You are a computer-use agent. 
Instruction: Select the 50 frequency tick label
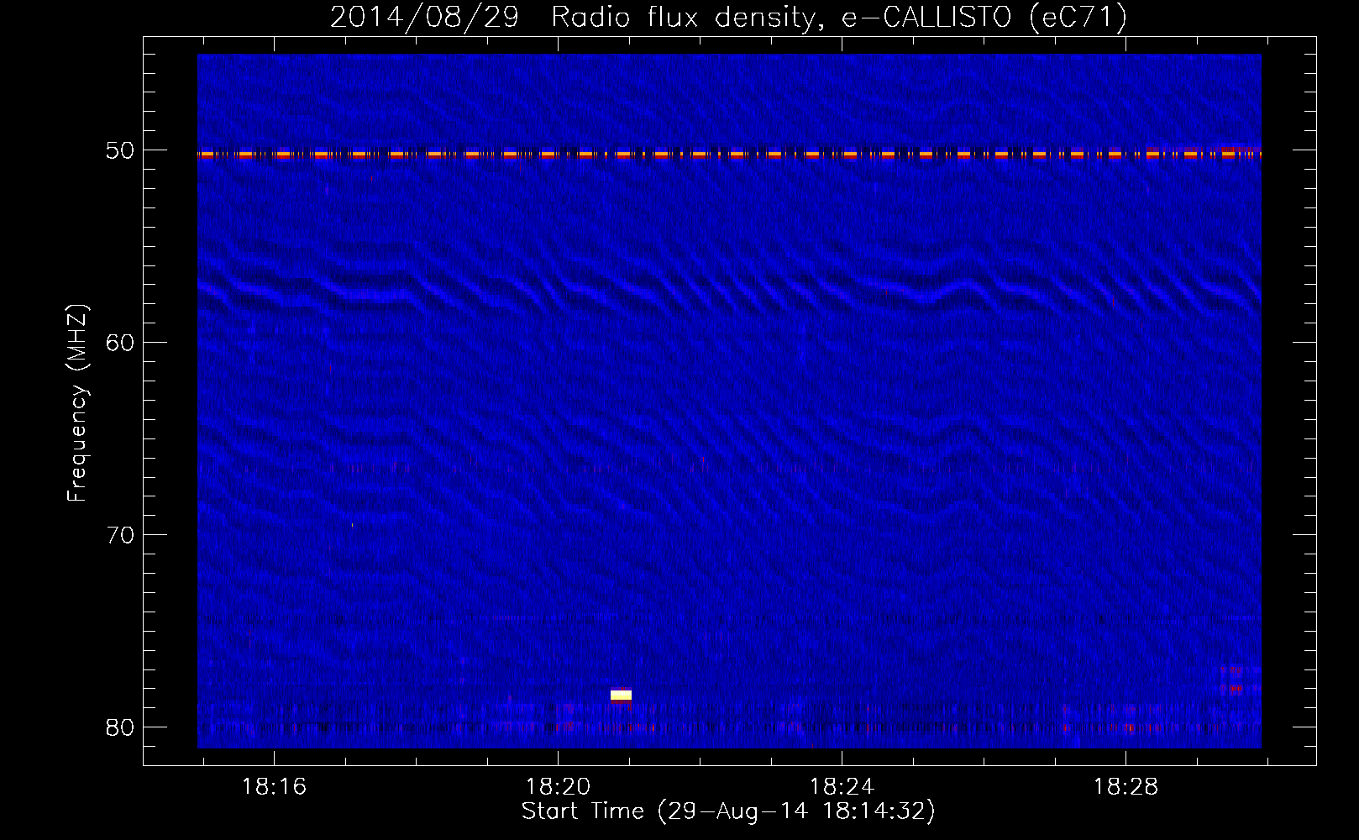point(120,150)
